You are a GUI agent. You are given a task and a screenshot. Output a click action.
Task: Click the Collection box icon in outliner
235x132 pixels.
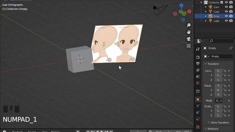(x=206, y=3)
